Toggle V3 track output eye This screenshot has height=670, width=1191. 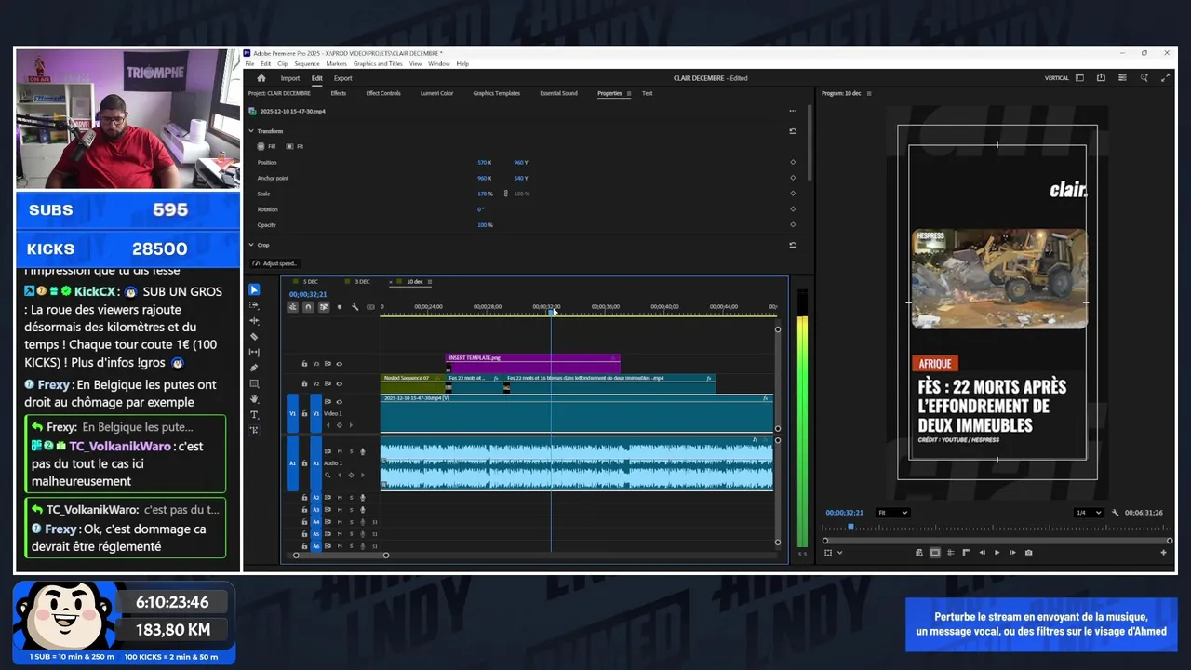pos(339,364)
